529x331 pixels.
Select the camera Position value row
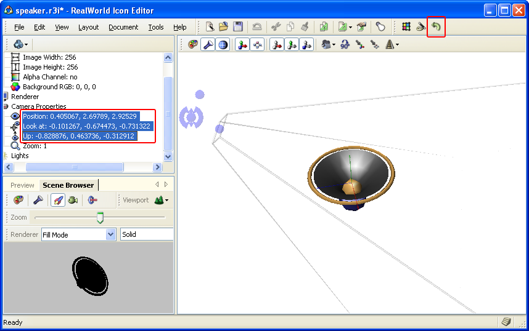click(81, 116)
